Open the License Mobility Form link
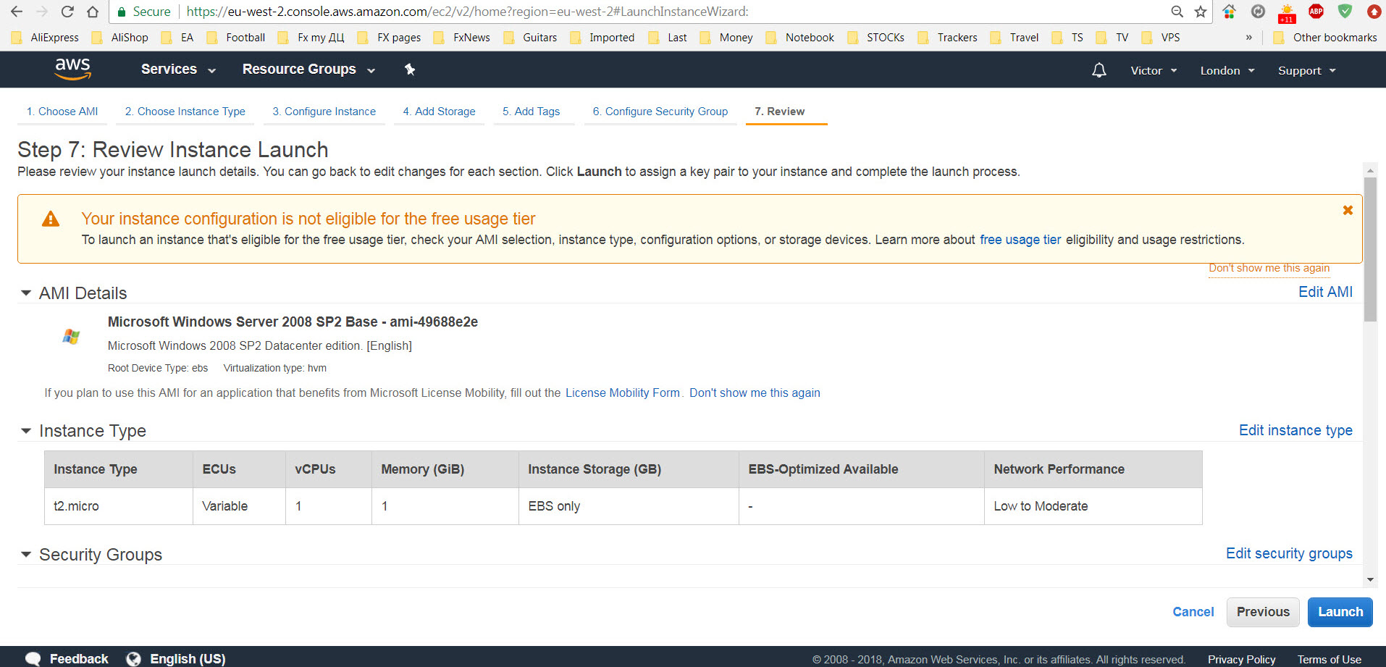The width and height of the screenshot is (1386, 667). pos(622,393)
